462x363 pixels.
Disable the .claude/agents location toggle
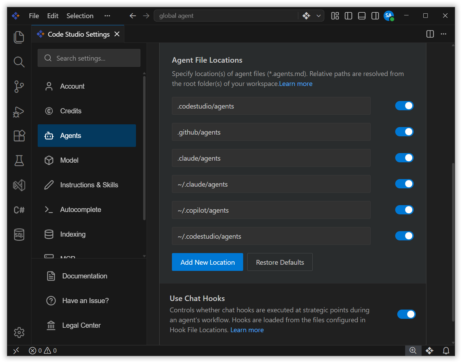click(x=404, y=158)
